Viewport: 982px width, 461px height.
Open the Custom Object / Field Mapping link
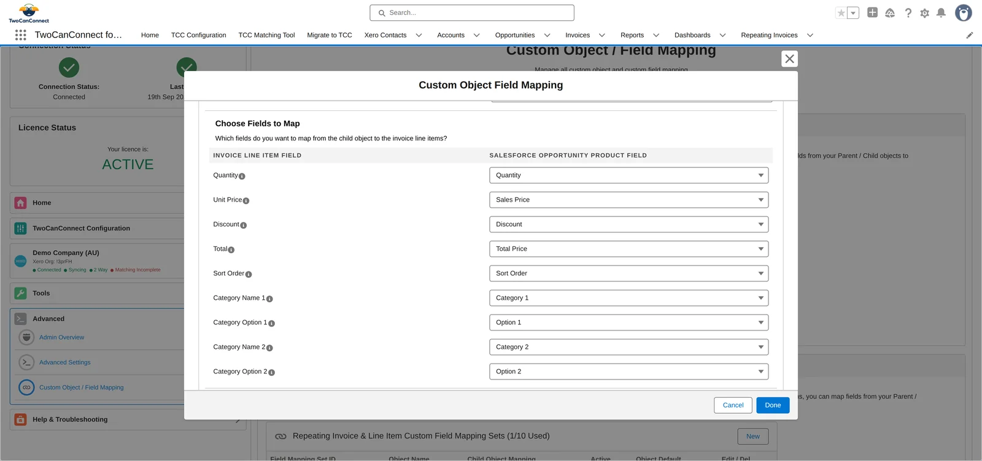[x=81, y=388]
